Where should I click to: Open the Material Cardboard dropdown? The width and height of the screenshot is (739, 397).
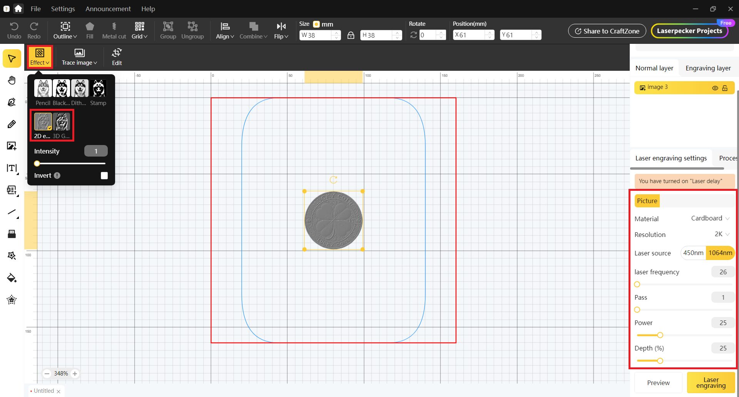pos(710,218)
